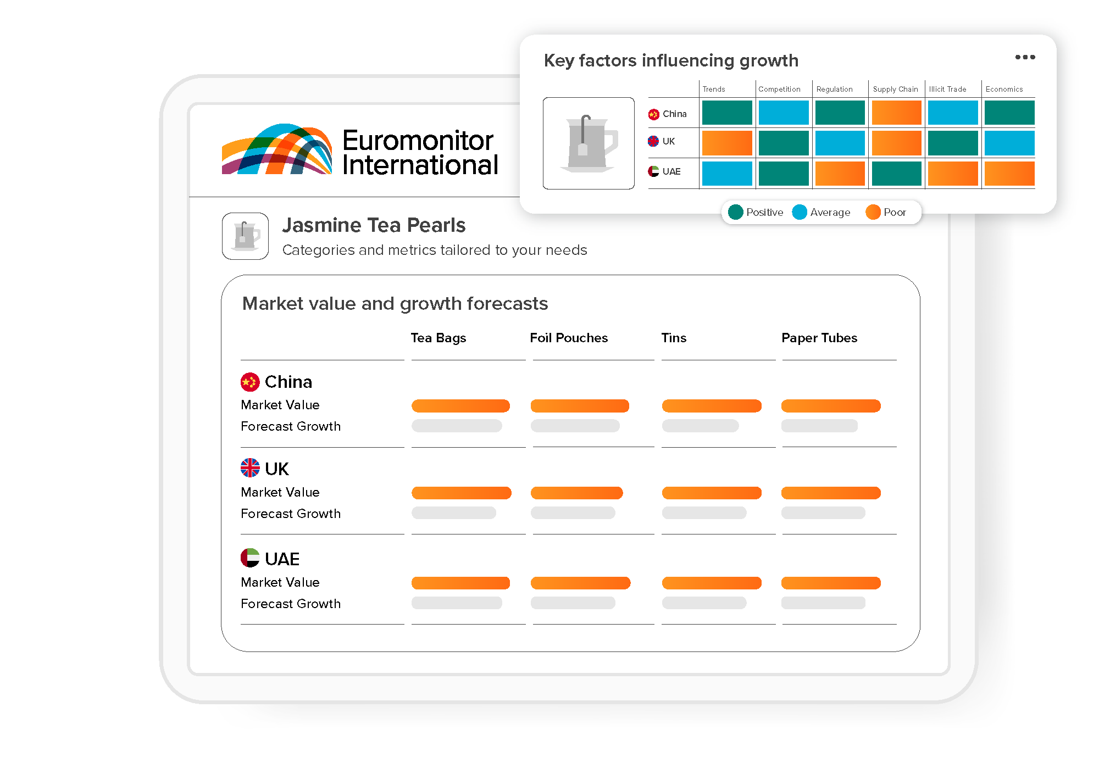Click the UAE flag in key factors panel
Image resolution: width=1099 pixels, height=763 pixels.
(653, 171)
